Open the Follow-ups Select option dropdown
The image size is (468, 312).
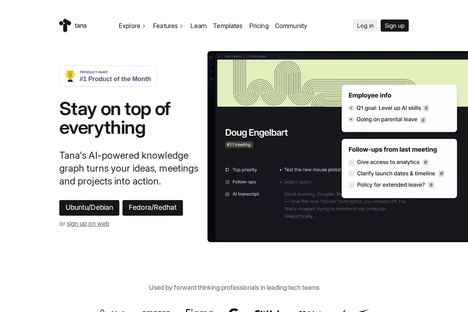[298, 182]
